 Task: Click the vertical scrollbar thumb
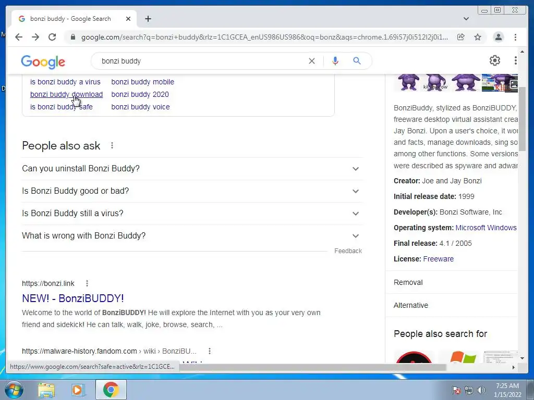coord(522,118)
